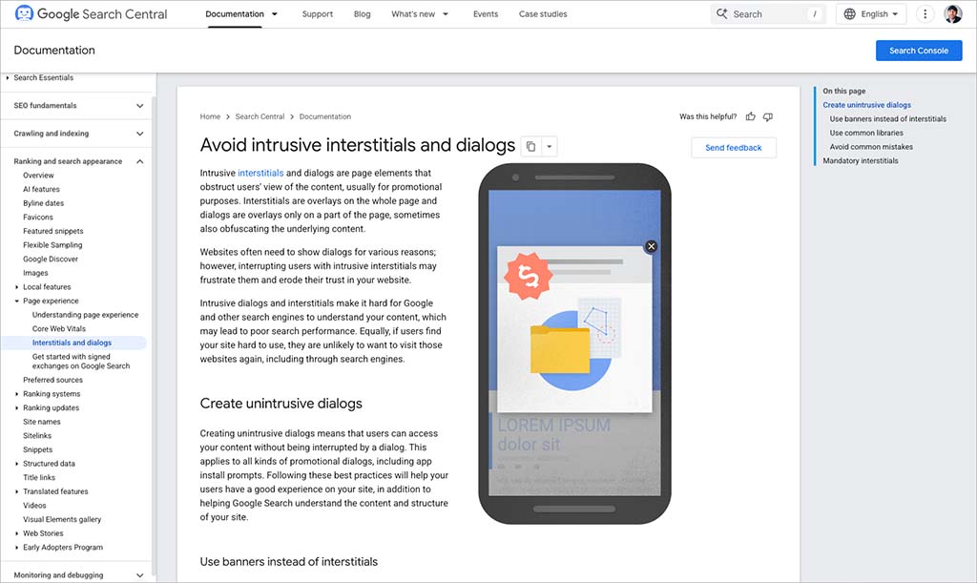Image resolution: width=977 pixels, height=583 pixels.
Task: Open the user profile avatar
Action: pyautogui.click(x=953, y=13)
